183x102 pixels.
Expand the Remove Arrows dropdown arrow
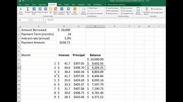(119, 13)
